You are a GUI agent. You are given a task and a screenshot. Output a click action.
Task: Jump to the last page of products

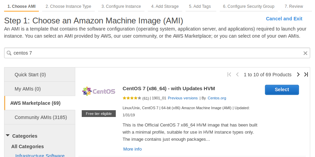pyautogui.click(x=306, y=75)
